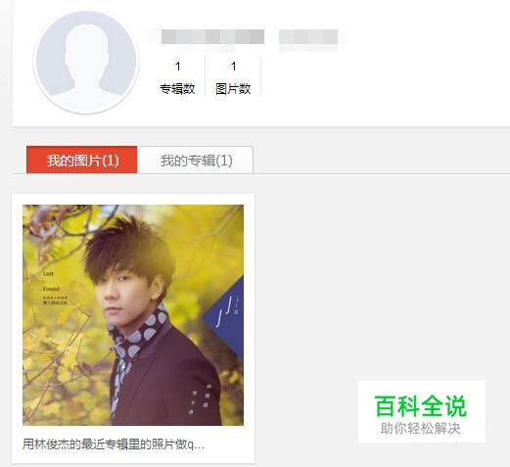510x467 pixels.
Task: Open the yellow-leaves album cover thumbnail
Action: (x=133, y=315)
